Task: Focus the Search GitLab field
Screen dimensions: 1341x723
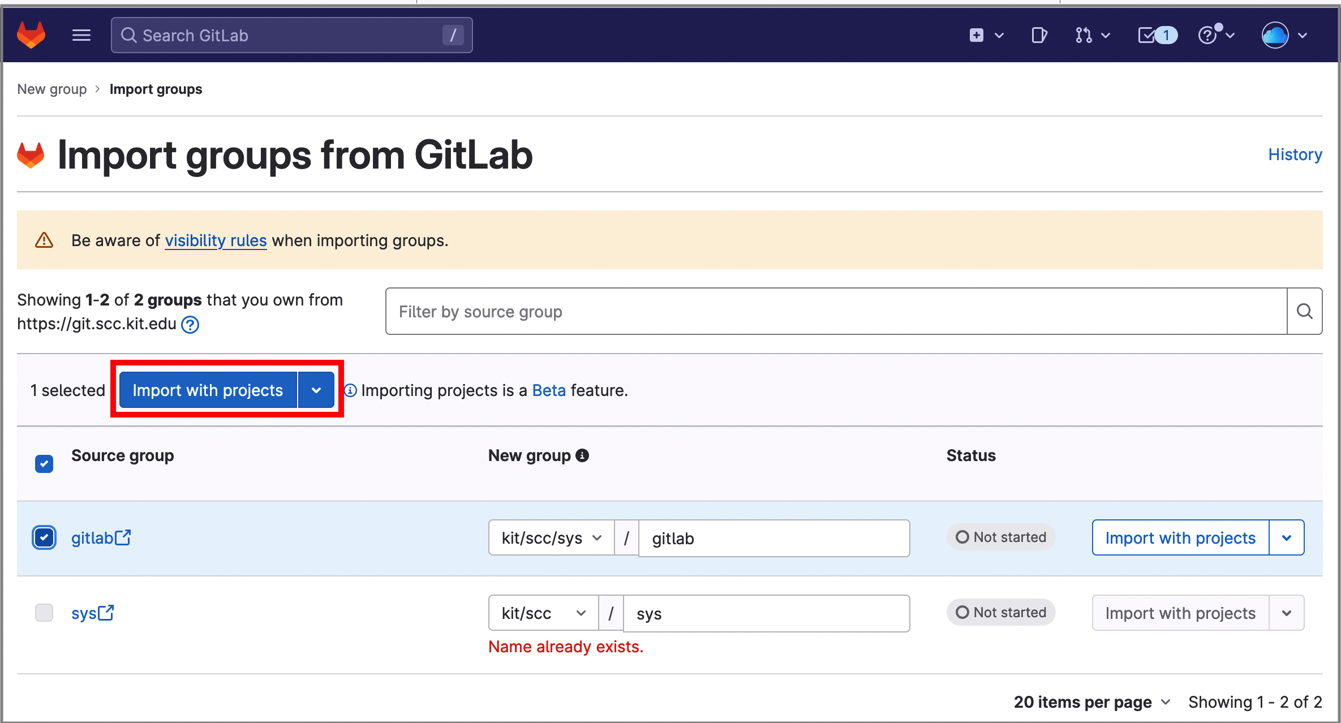Action: pos(292,35)
